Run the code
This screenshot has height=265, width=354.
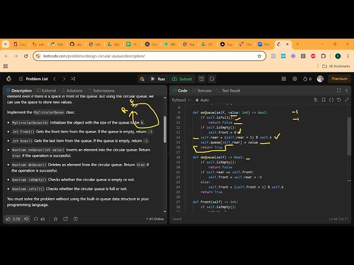click(158, 79)
